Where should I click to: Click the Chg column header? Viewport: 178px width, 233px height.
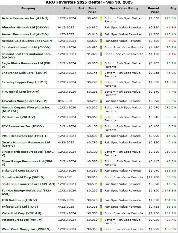point(173,8)
